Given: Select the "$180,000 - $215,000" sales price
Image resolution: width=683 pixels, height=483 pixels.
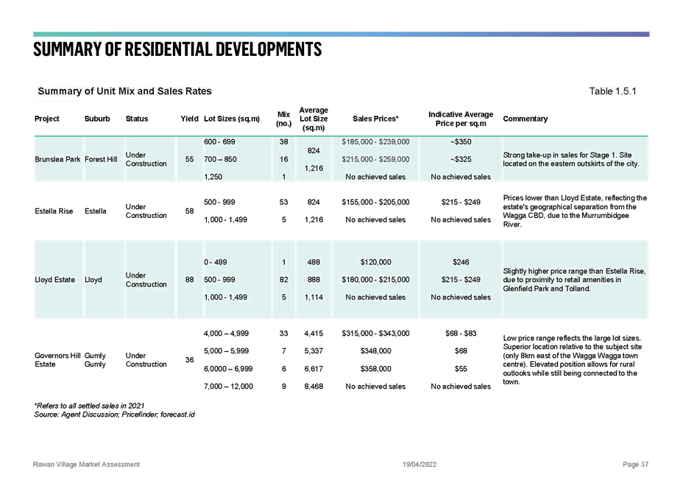Looking at the screenshot, I should [375, 280].
